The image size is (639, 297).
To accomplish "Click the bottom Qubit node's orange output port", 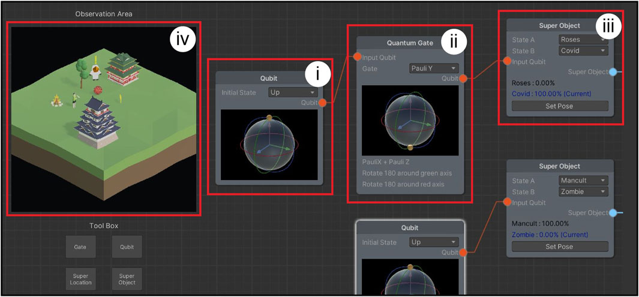I will [x=463, y=253].
